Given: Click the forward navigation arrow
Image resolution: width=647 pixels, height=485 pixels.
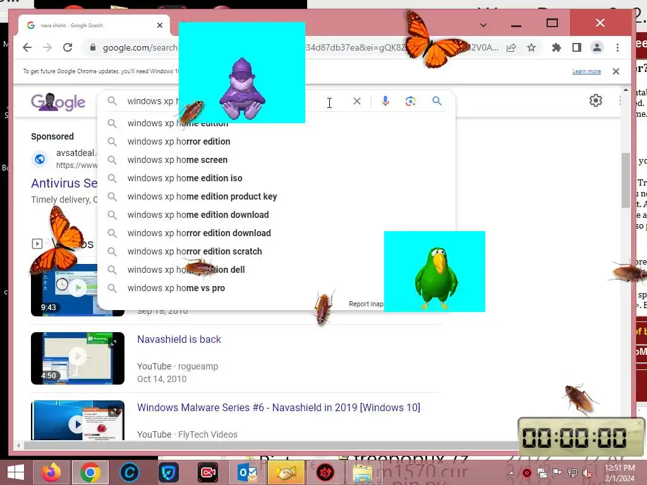Looking at the screenshot, I should click(47, 47).
